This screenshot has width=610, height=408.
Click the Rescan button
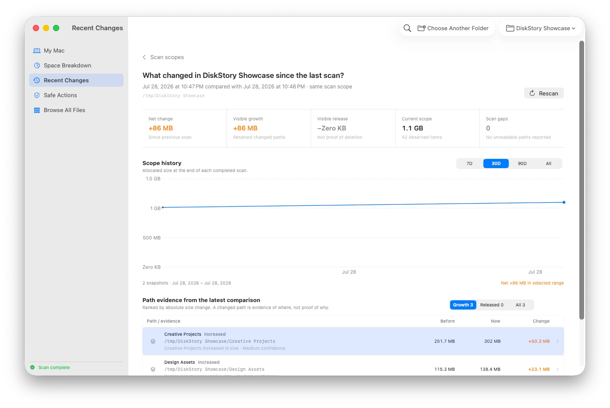click(x=544, y=93)
